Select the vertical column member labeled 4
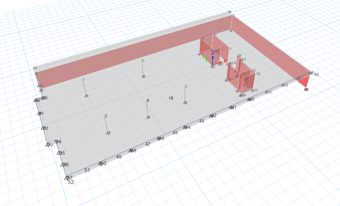The width and height of the screenshot is (340, 206). point(147,108)
